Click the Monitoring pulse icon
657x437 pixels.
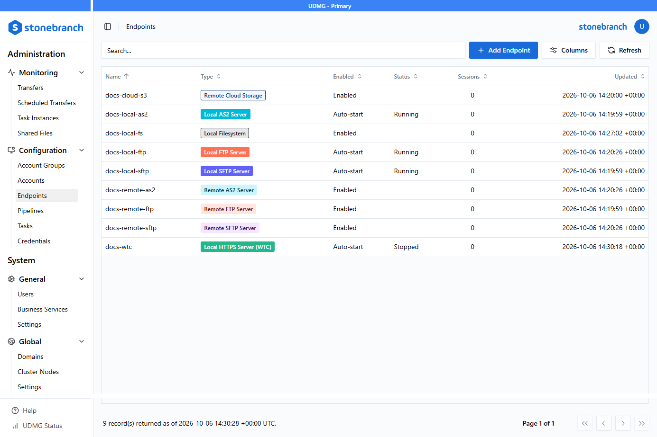[x=11, y=72]
